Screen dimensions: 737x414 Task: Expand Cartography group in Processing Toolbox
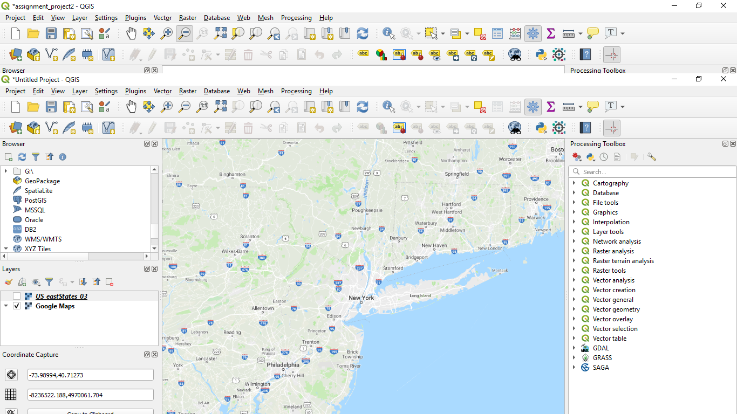tap(574, 183)
